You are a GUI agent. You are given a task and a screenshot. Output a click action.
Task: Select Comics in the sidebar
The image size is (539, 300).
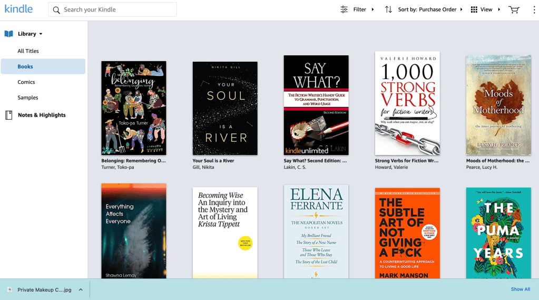(x=26, y=82)
